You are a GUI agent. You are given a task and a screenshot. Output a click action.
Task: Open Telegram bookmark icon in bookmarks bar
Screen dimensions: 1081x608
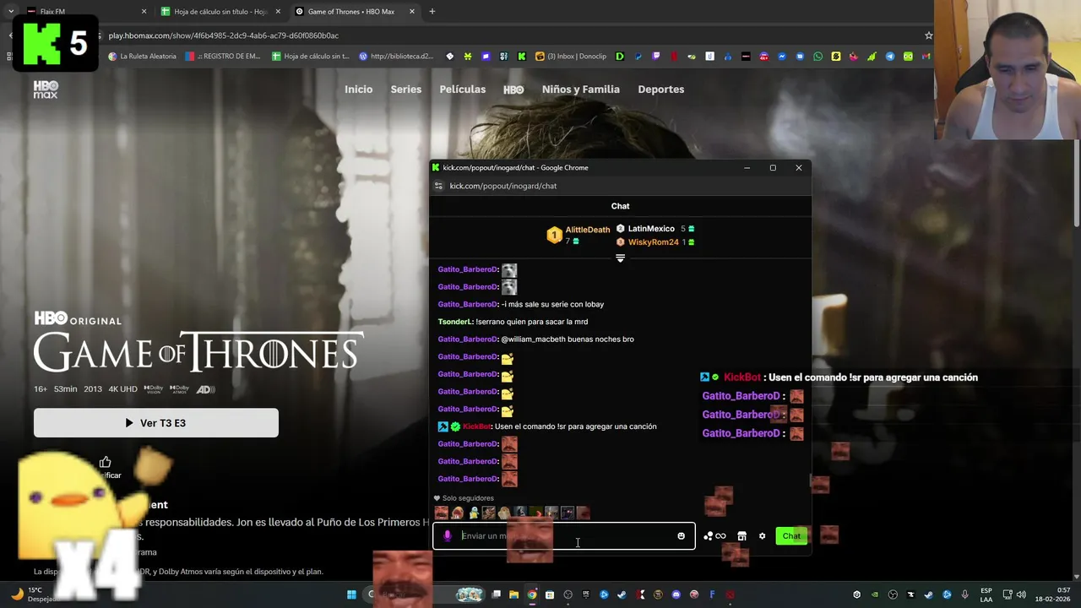890,57
